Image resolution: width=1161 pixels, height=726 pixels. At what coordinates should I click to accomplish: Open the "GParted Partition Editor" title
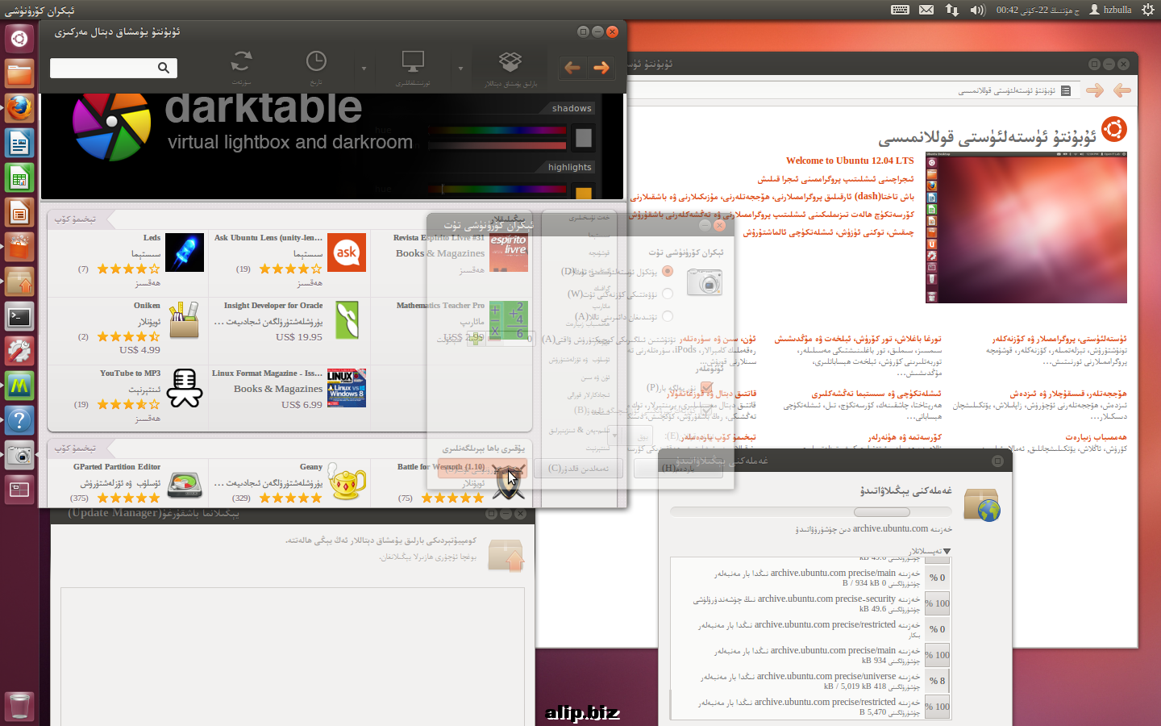click(117, 467)
